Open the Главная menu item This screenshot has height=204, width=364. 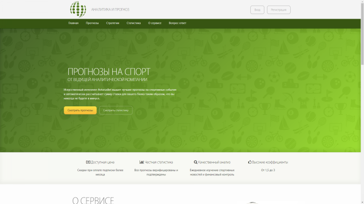click(73, 23)
